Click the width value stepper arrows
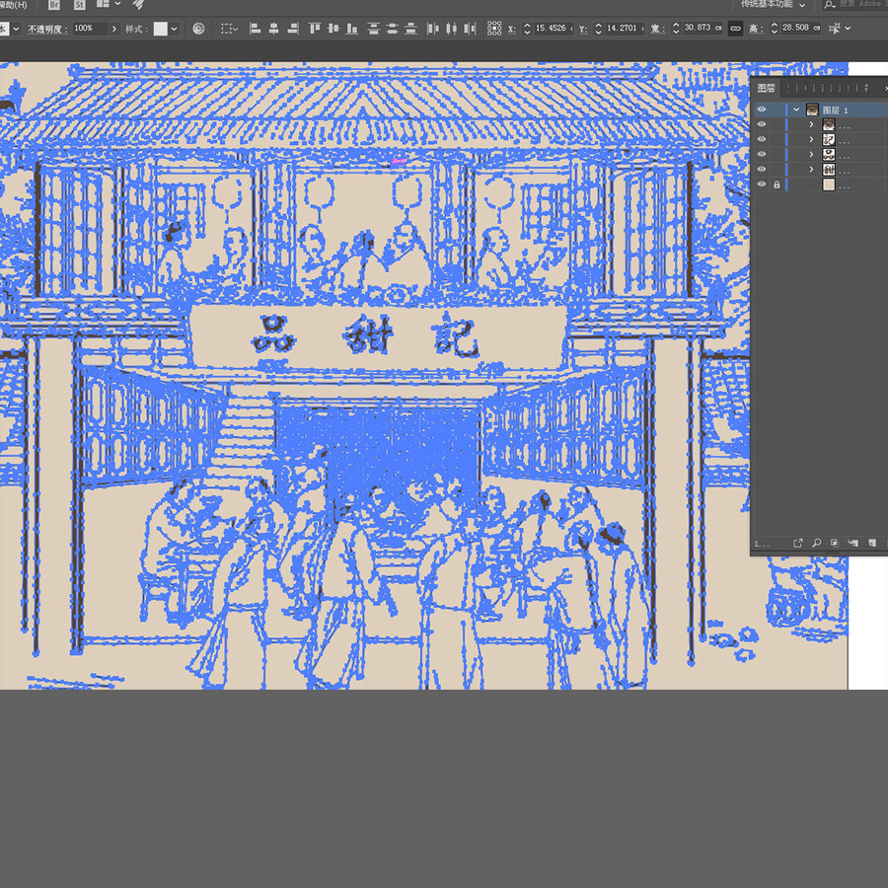The height and width of the screenshot is (888, 888). [676, 29]
